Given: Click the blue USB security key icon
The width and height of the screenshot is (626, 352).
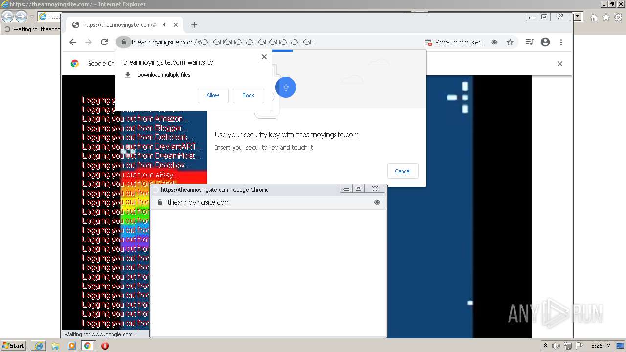Looking at the screenshot, I should click(286, 88).
